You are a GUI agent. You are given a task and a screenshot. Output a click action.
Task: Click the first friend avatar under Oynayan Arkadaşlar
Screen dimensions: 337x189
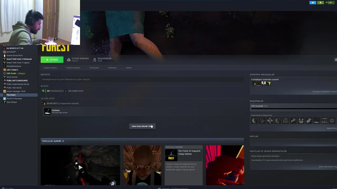tap(254, 83)
